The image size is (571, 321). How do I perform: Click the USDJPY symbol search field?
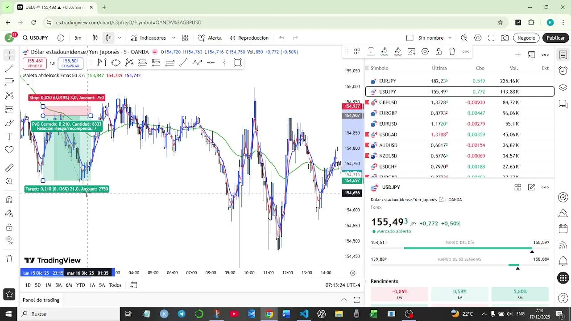tap(35, 38)
